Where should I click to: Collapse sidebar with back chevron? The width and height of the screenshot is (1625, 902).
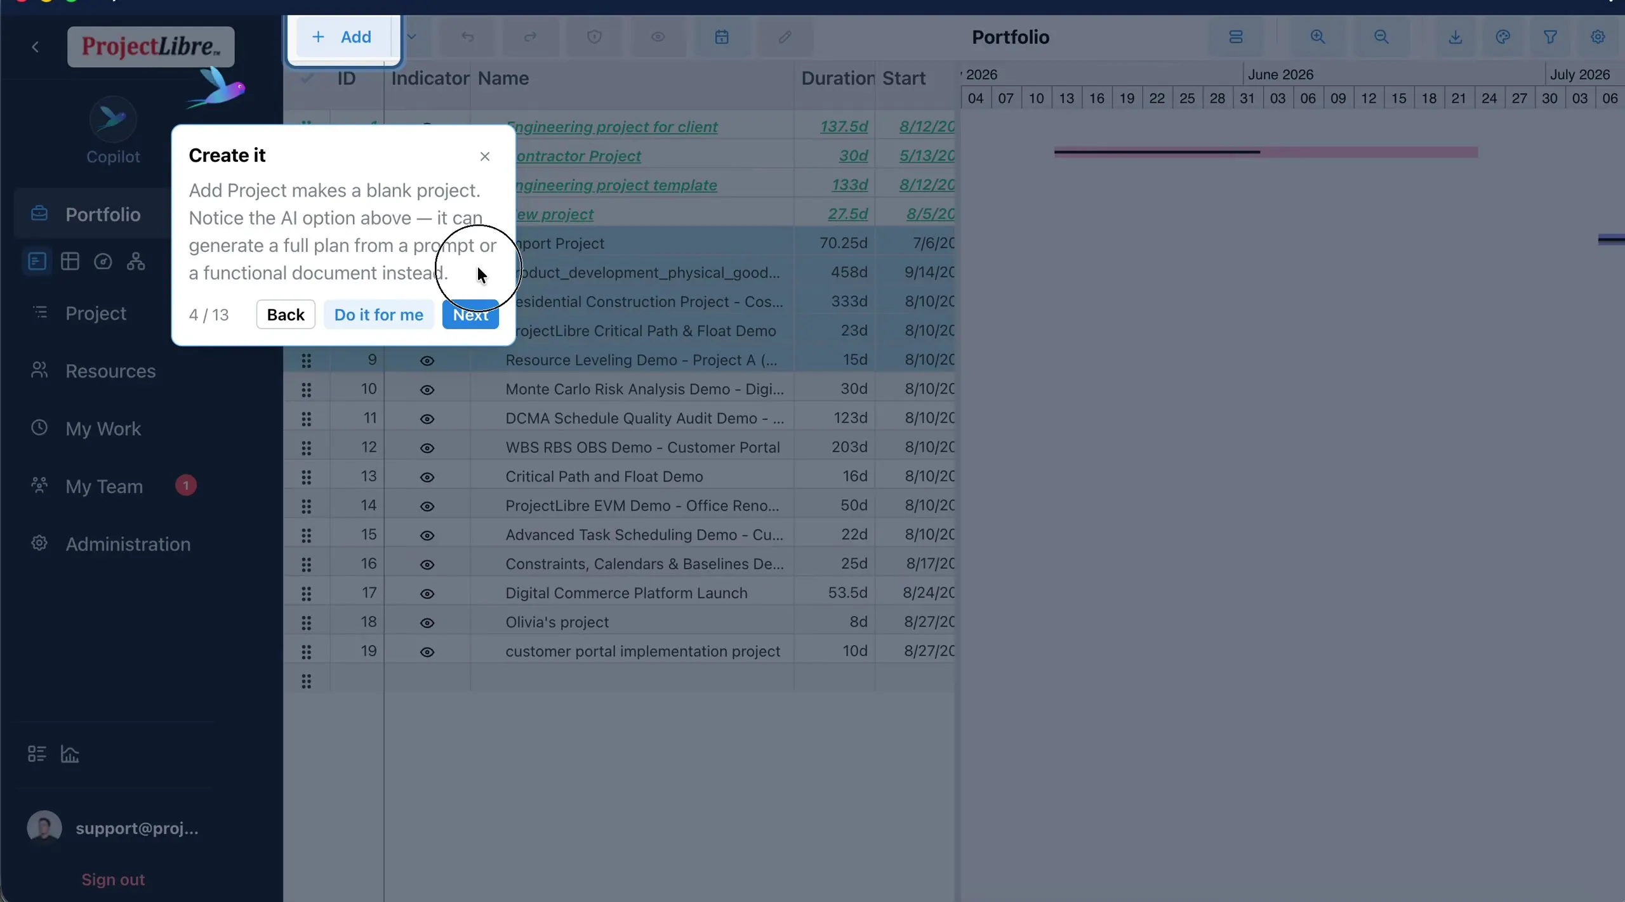tap(36, 47)
